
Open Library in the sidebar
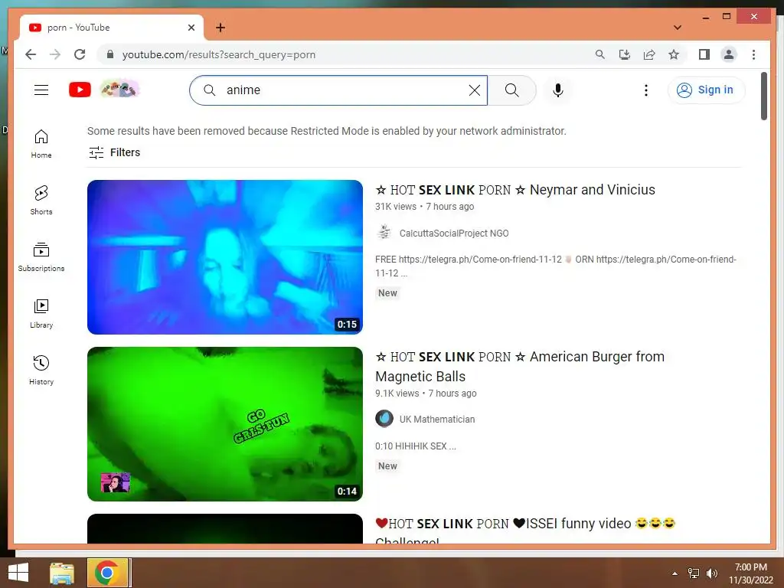pos(41,313)
